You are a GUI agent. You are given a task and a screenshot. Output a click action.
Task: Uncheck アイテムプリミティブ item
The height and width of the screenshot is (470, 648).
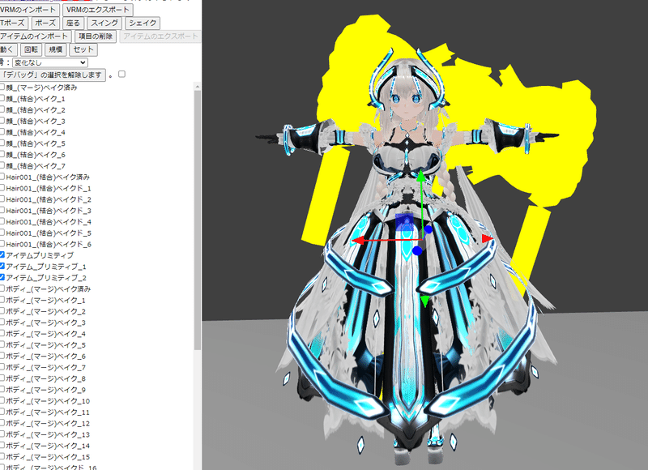pyautogui.click(x=2, y=254)
